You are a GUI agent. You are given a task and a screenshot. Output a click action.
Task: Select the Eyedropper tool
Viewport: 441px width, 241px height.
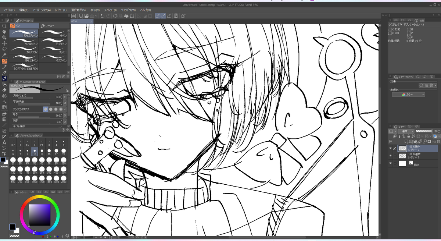(x=4, y=67)
